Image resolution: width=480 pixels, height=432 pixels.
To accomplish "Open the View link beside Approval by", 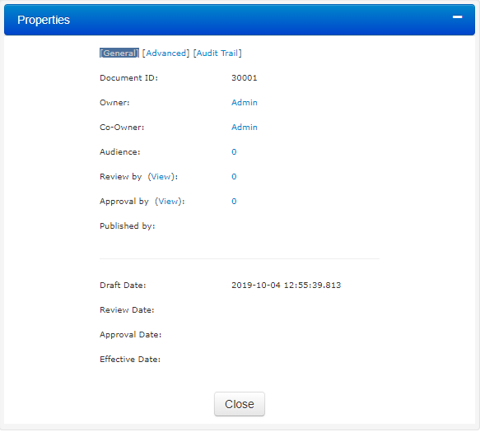I will click(x=168, y=202).
